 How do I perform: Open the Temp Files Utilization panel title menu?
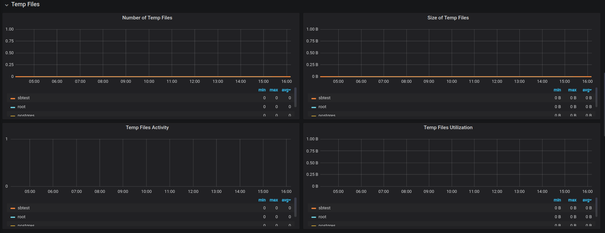(448, 128)
